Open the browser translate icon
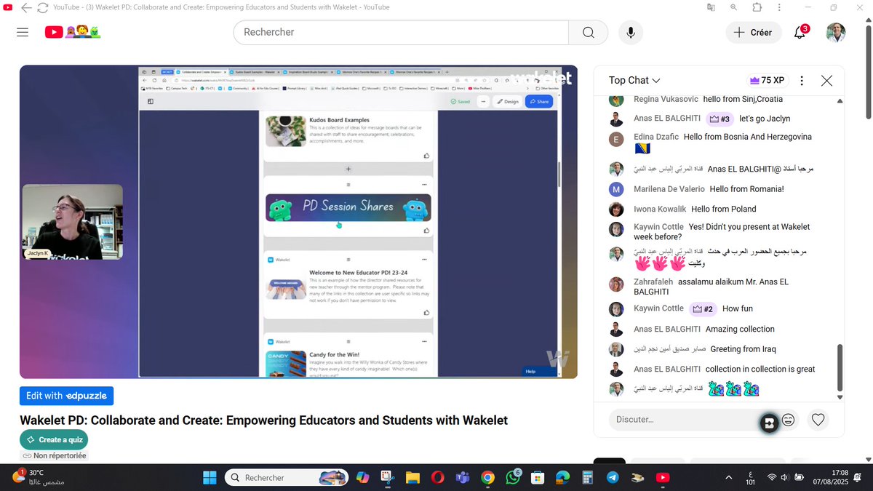This screenshot has width=873, height=491. point(711,7)
